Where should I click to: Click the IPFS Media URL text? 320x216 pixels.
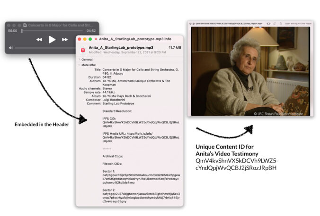[141, 134]
